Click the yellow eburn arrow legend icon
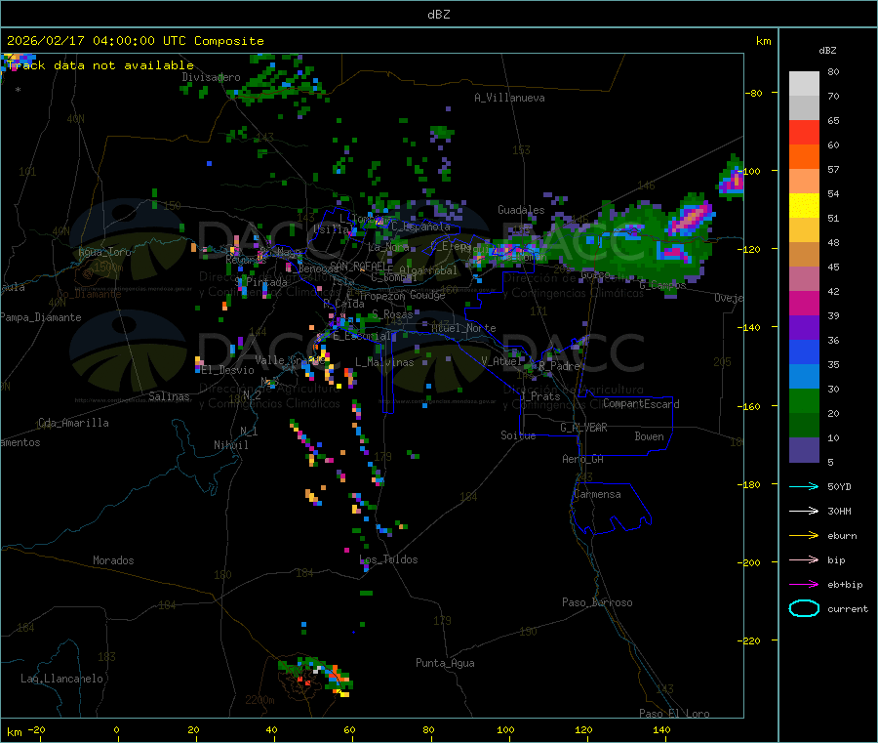Image resolution: width=878 pixels, height=743 pixels. (804, 535)
